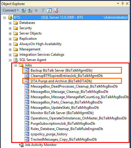Click the MessageBox_DeadProcesses_Cleanup job icon
This screenshot has width=131, height=148.
coord(27,86)
